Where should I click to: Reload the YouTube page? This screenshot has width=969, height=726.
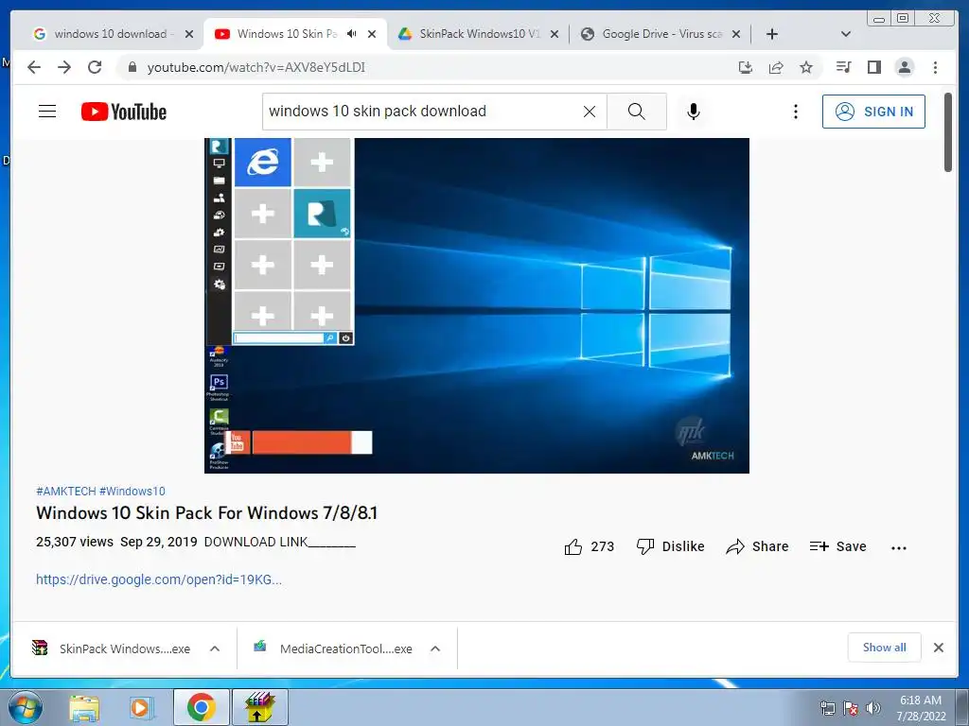[95, 67]
